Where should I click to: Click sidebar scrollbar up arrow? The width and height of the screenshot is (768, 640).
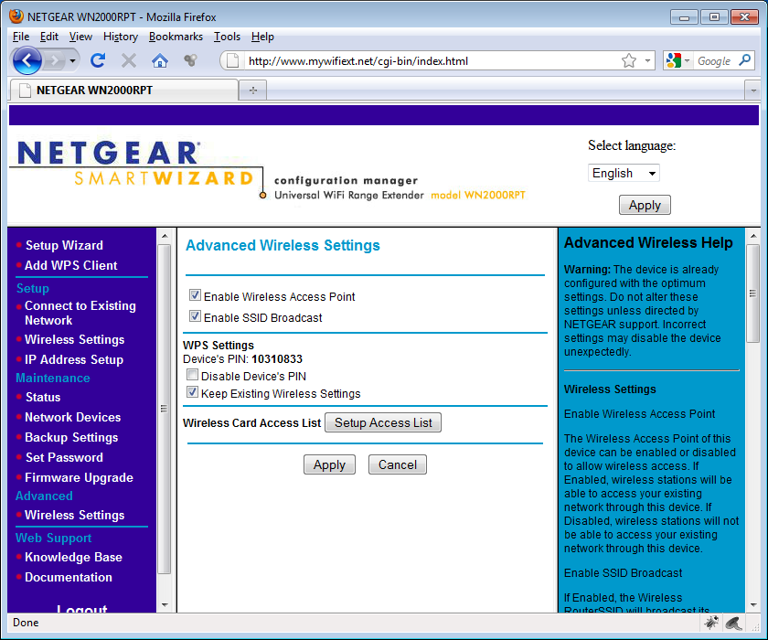coord(164,236)
